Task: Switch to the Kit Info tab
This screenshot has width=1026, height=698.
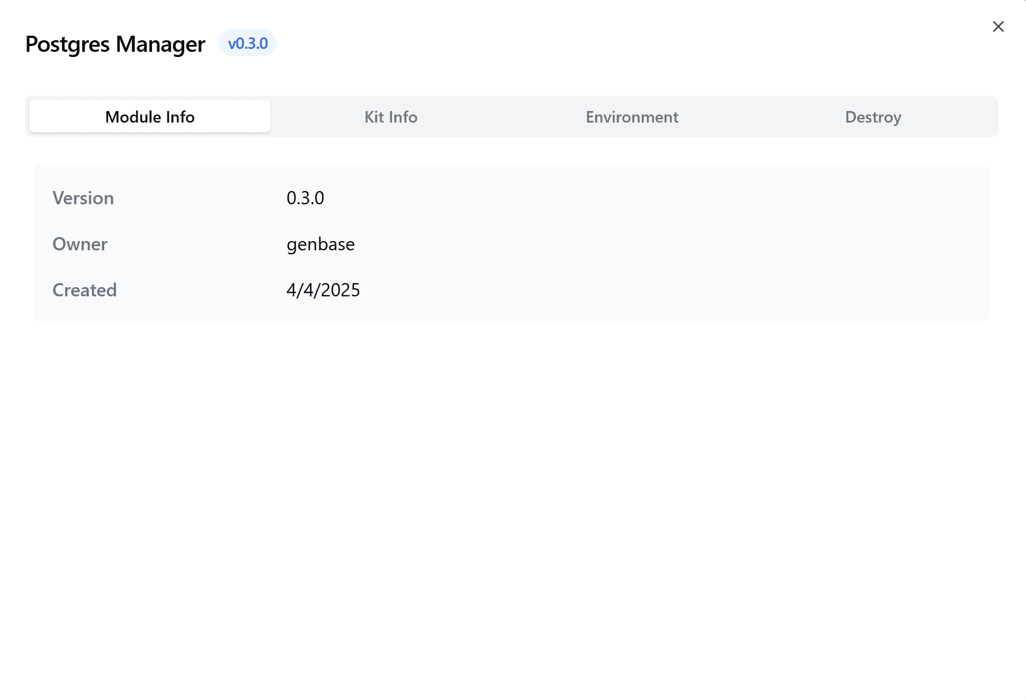Action: pyautogui.click(x=391, y=117)
